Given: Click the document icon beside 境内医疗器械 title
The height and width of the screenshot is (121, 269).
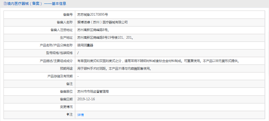Looking at the screenshot, I should (5, 4).
